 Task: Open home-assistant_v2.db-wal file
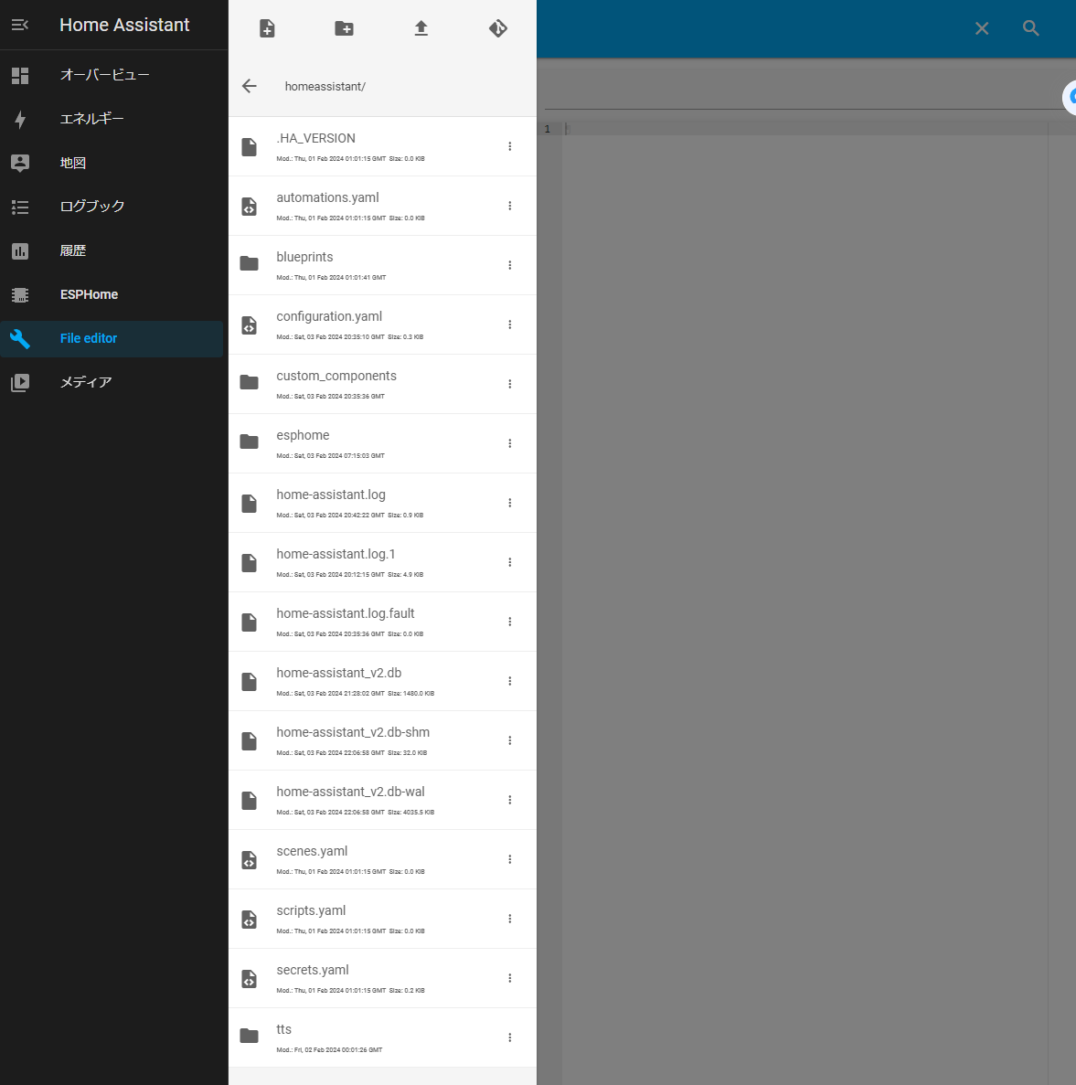pyautogui.click(x=382, y=801)
